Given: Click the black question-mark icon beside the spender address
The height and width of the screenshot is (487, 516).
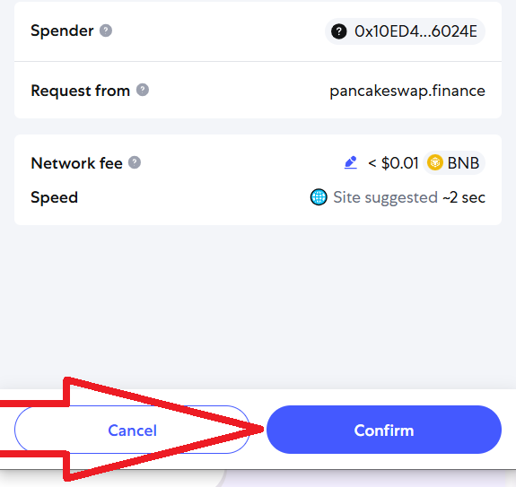Looking at the screenshot, I should tap(339, 31).
